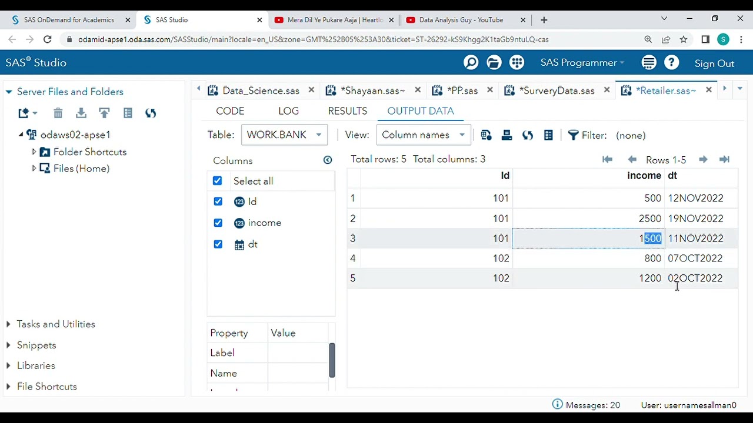The image size is (753, 423).
Task: Expand the Libraries section
Action: click(8, 365)
